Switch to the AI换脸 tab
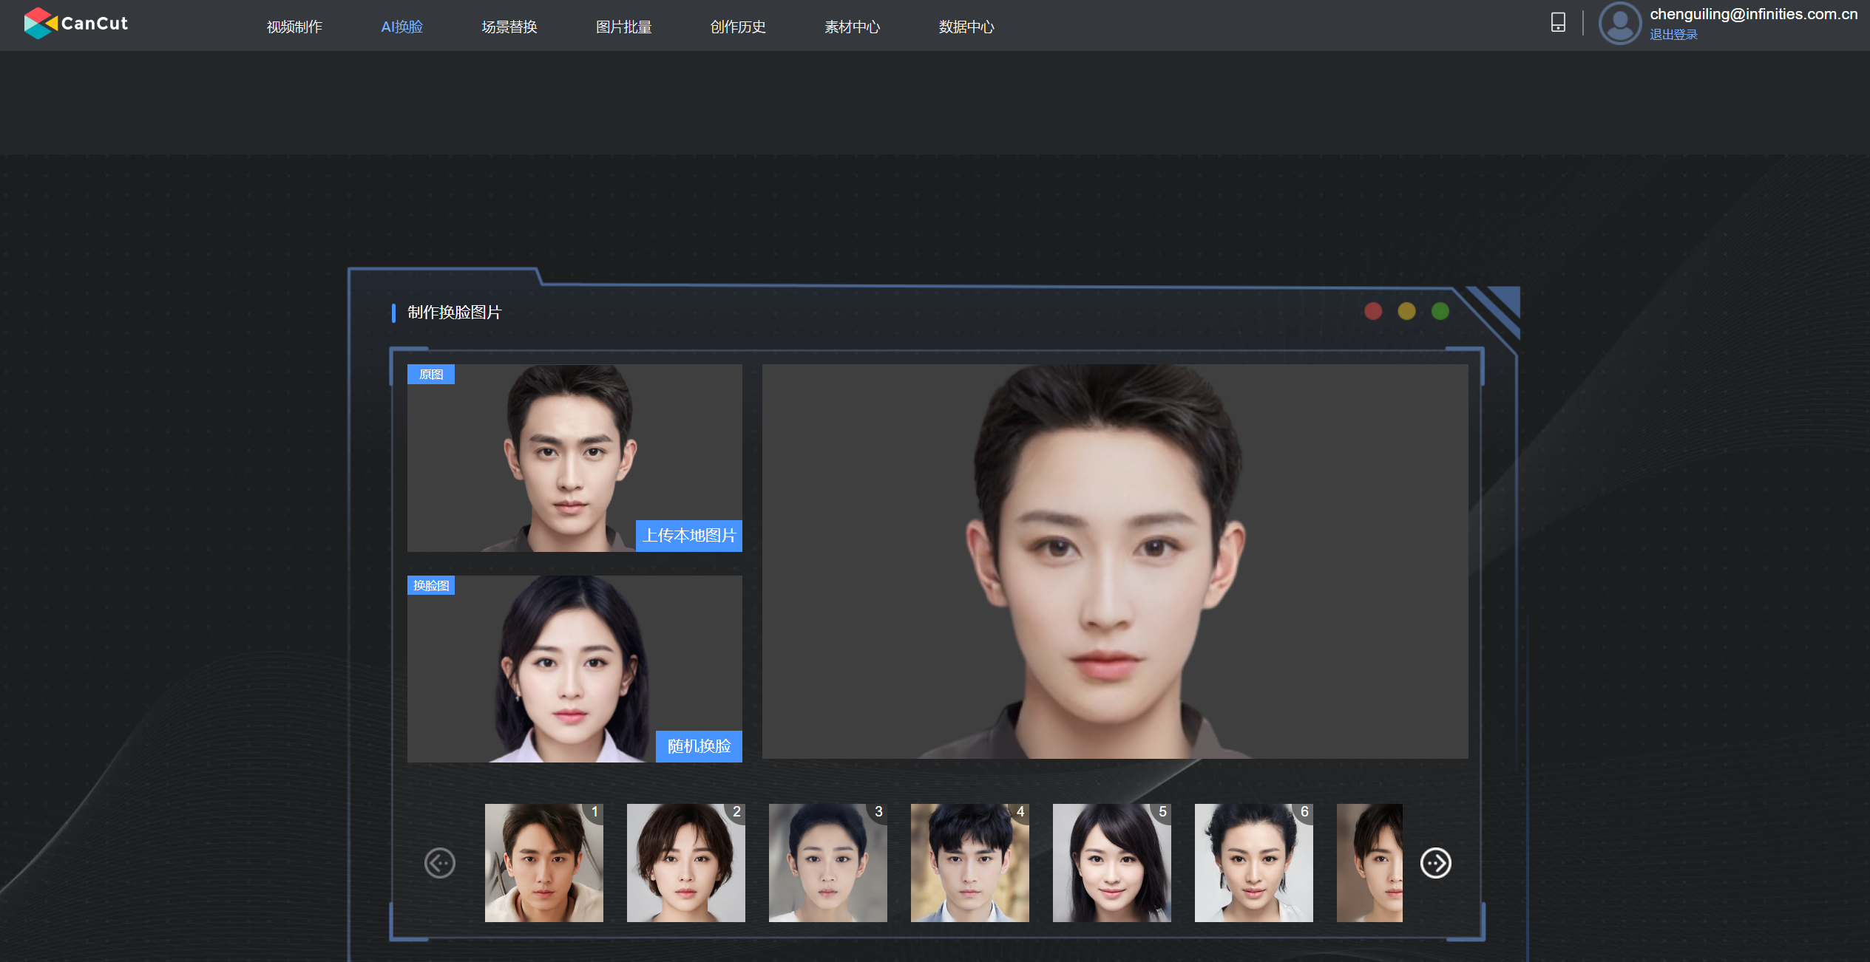This screenshot has width=1870, height=962. [402, 27]
